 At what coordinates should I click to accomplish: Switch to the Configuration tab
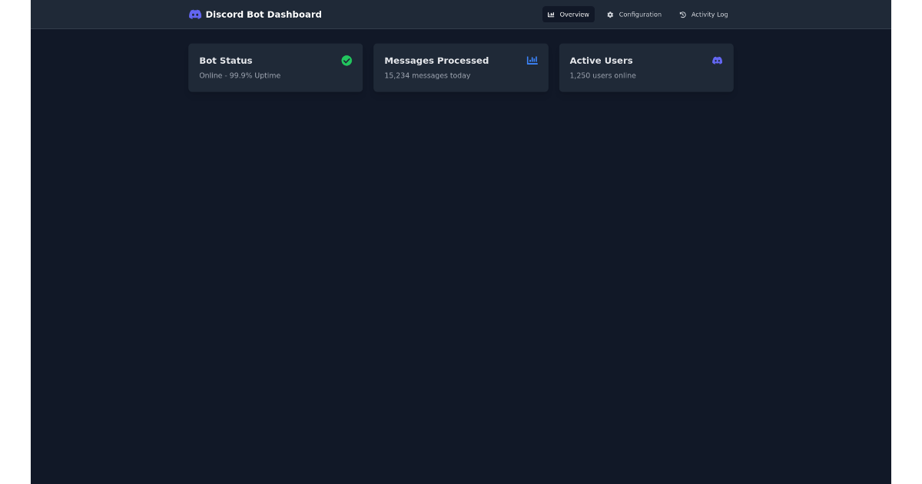635,14
